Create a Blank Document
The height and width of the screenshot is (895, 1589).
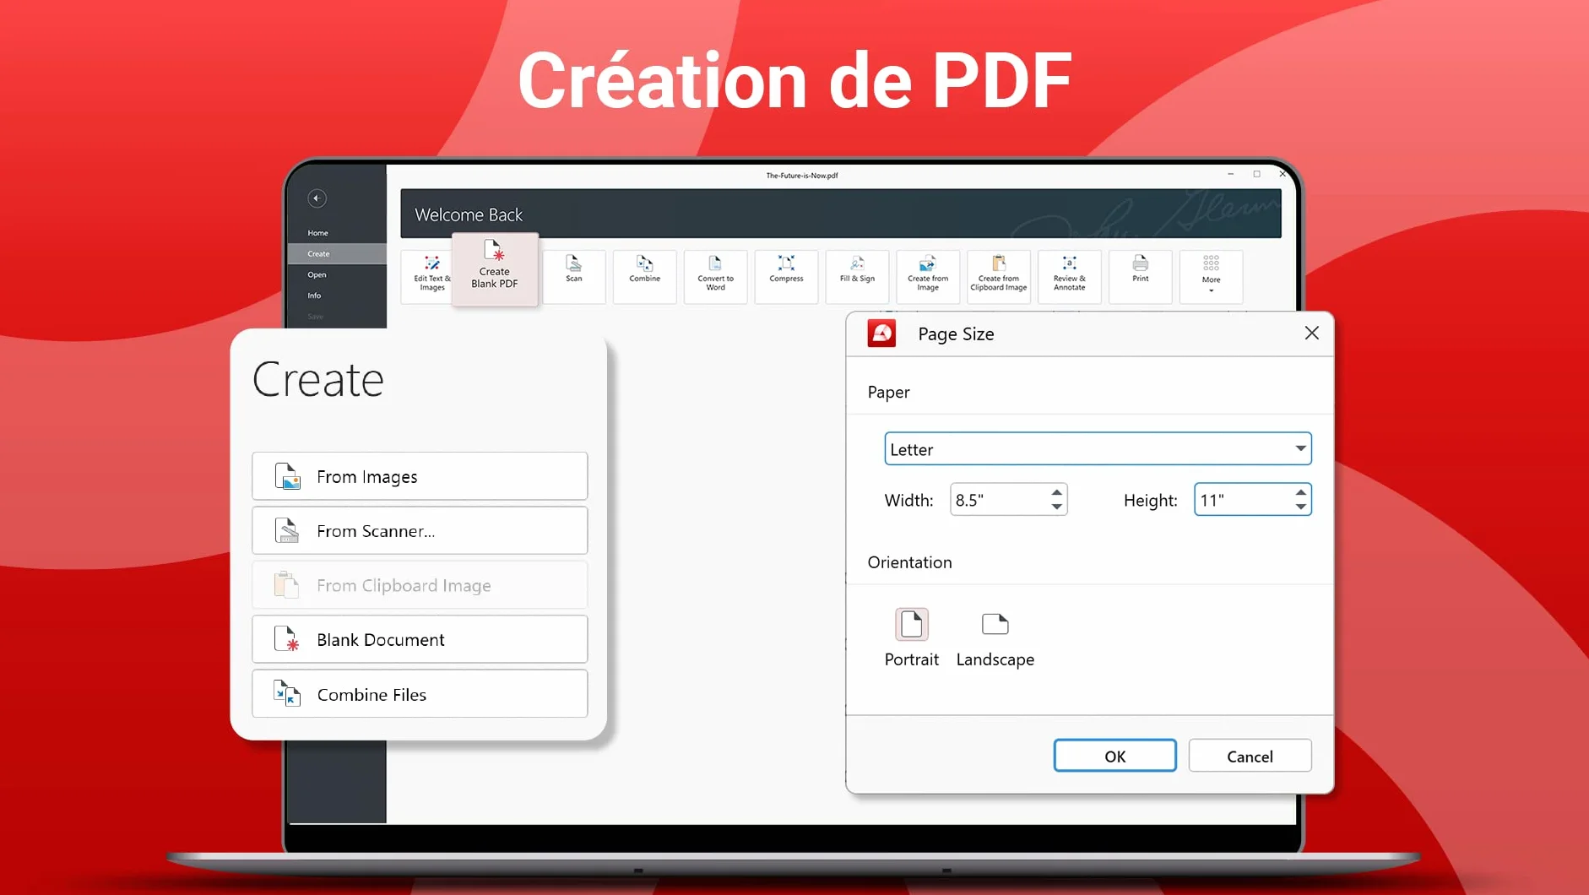pos(420,639)
